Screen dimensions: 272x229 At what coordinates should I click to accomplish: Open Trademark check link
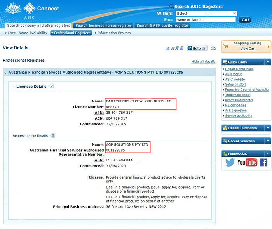238,95
